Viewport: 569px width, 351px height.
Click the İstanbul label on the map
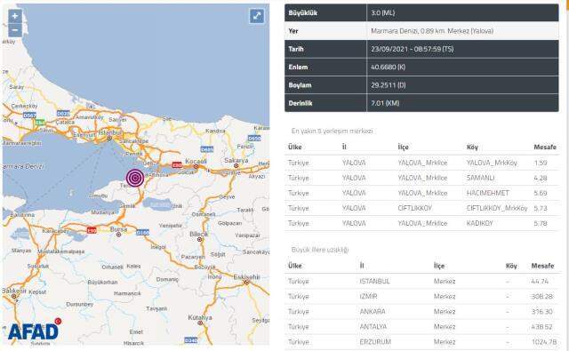110,132
